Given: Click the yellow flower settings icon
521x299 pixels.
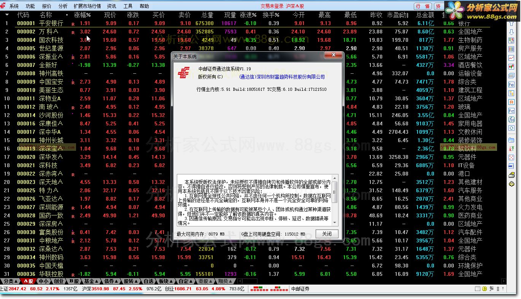Looking at the screenshot, I should [511, 184].
